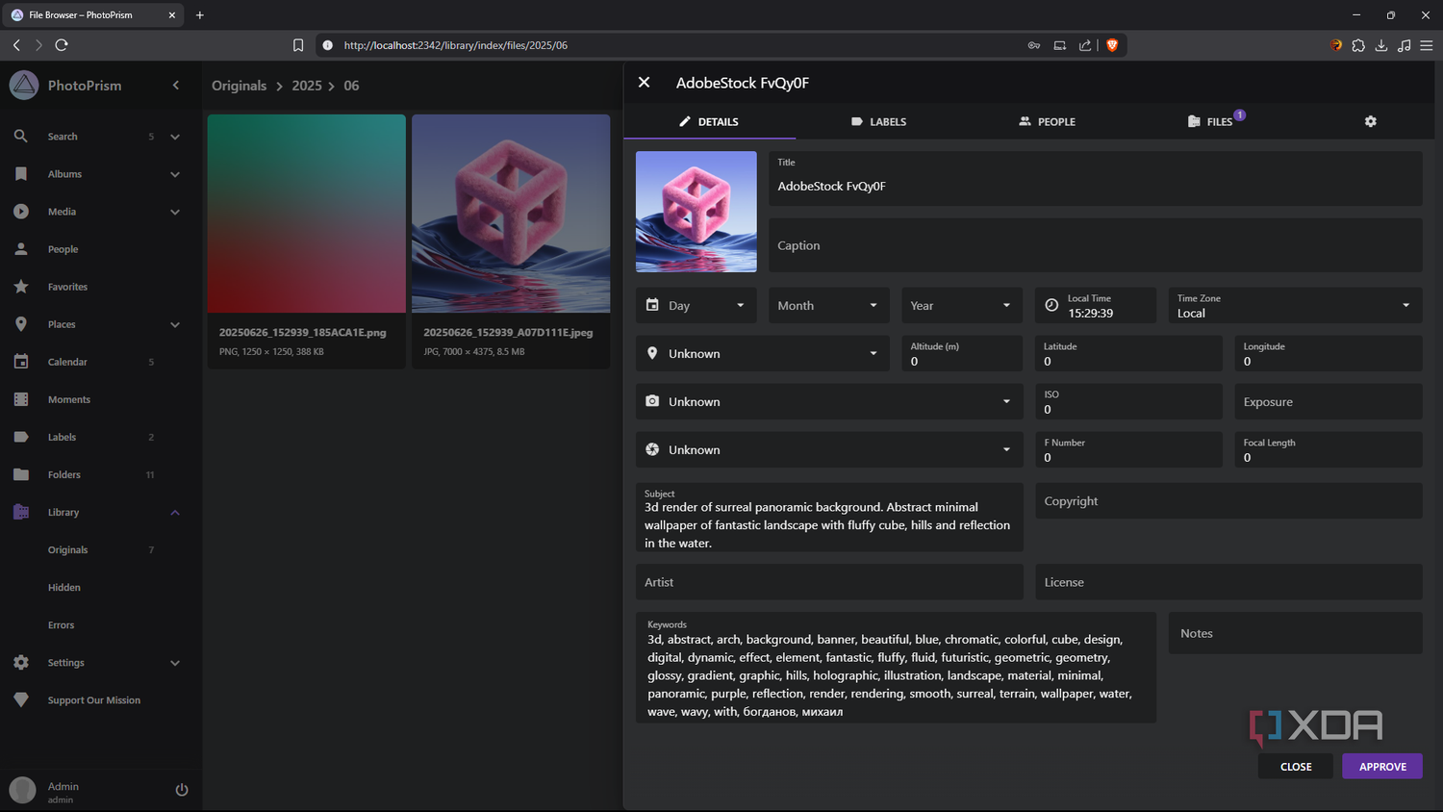Click the Support Our Mission diamond icon

point(21,700)
